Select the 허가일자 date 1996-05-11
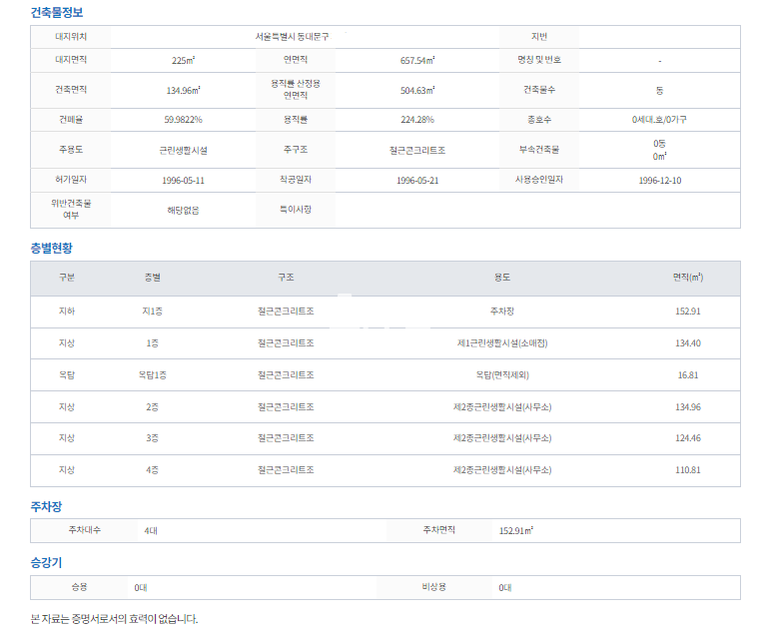 coord(183,181)
